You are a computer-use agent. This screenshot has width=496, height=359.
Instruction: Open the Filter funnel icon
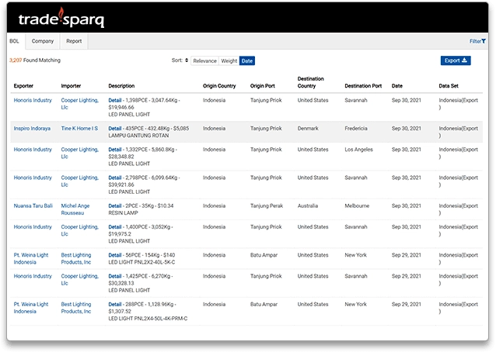(x=484, y=41)
